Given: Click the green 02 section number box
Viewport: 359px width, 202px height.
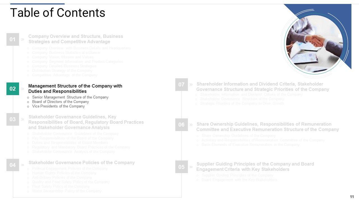Looking at the screenshot, I should click(13, 89).
